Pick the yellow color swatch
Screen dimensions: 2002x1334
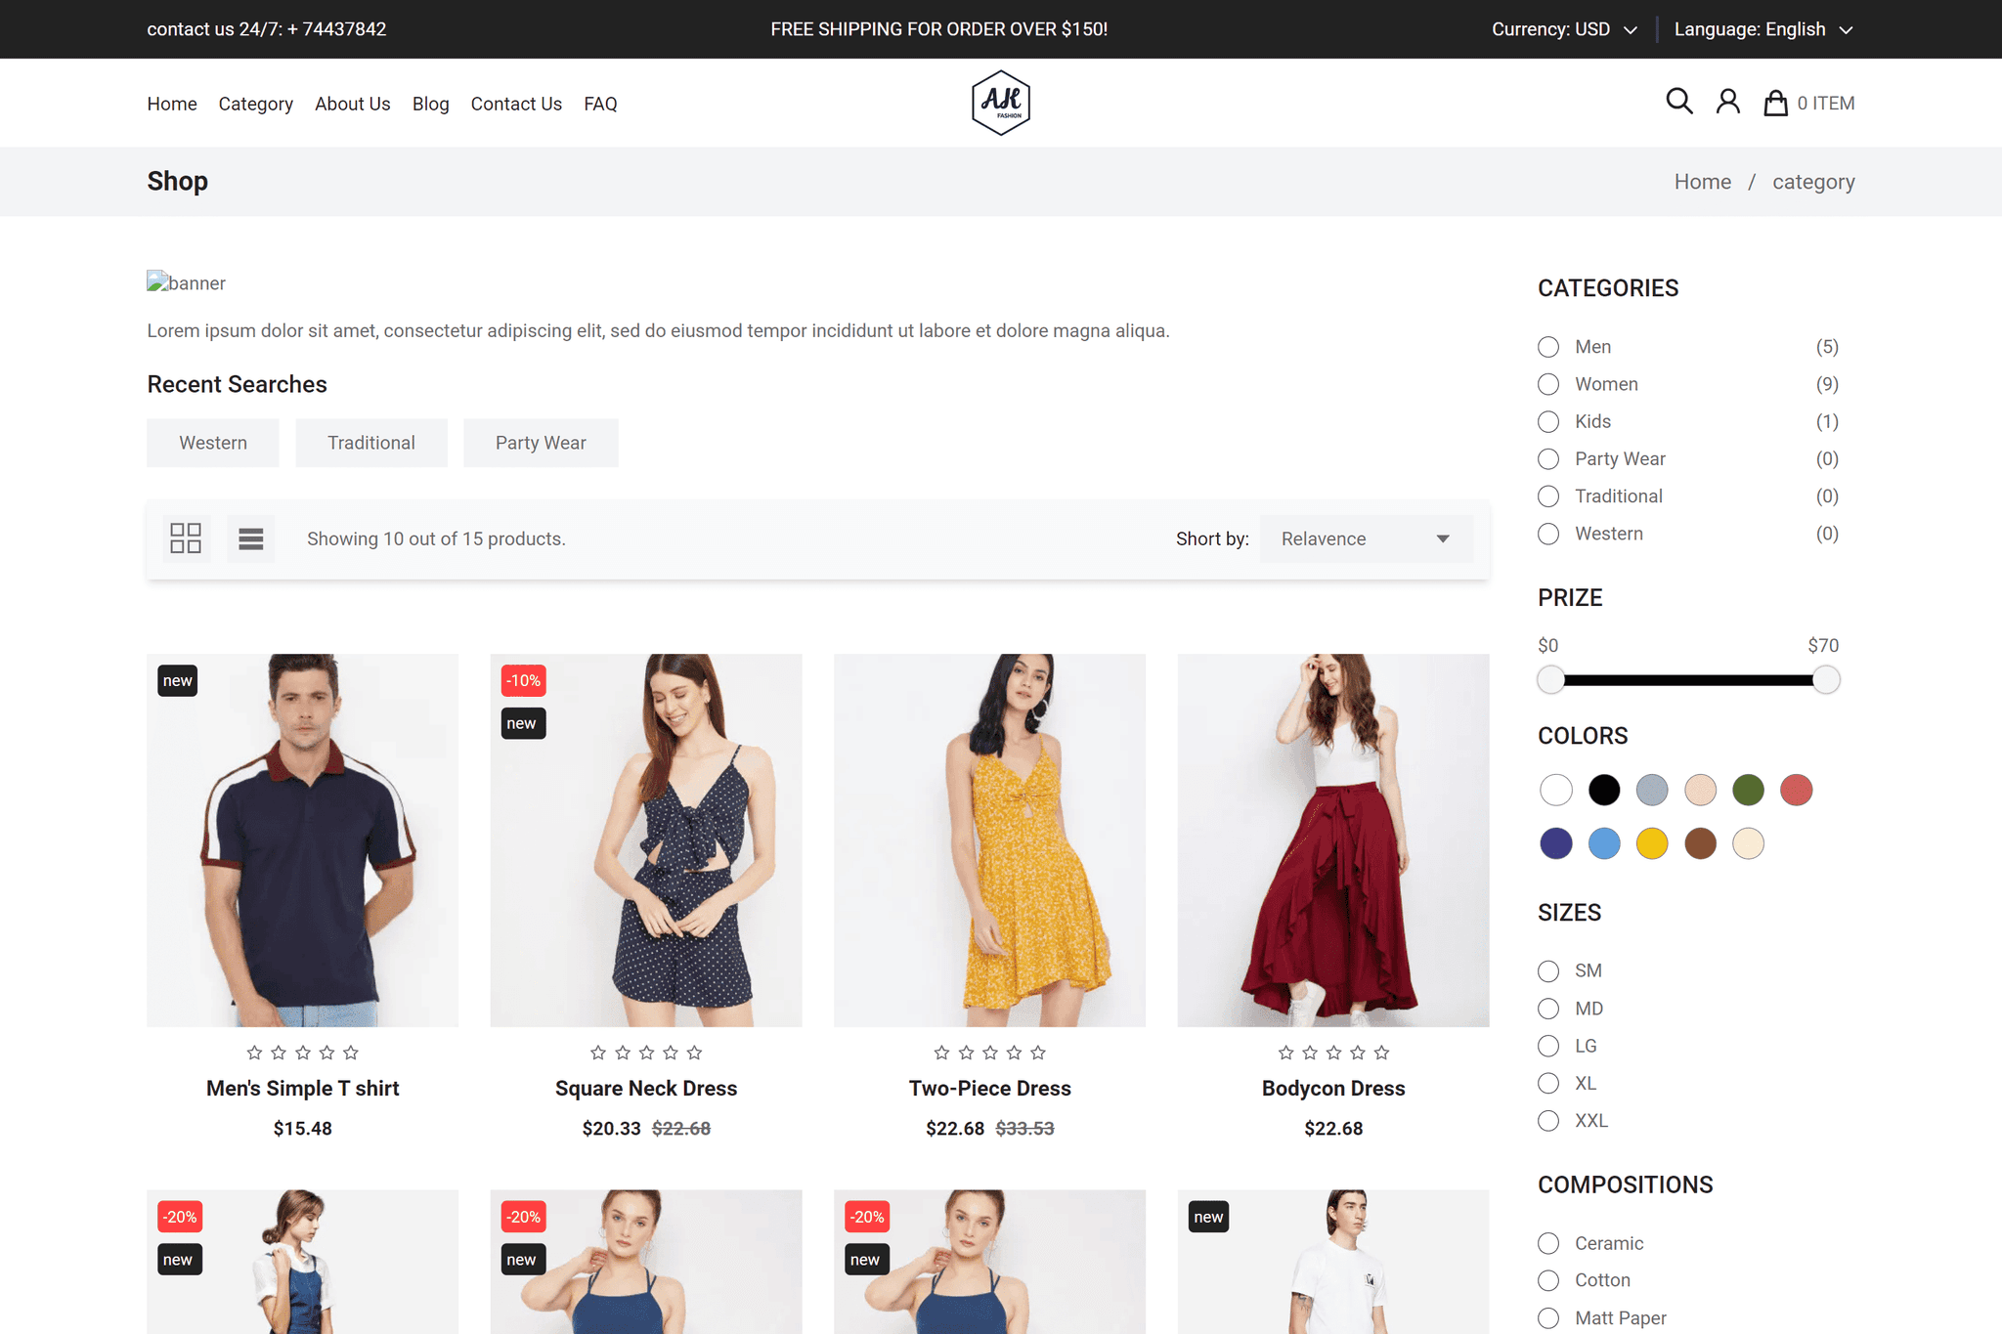1652,843
